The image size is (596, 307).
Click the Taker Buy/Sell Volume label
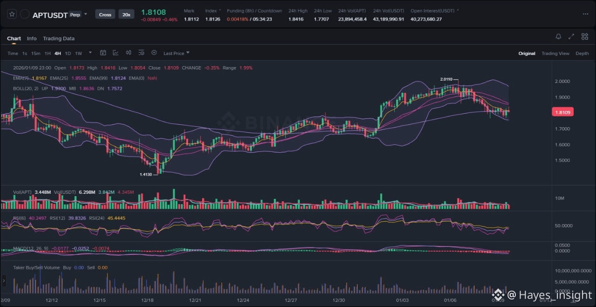(36, 267)
